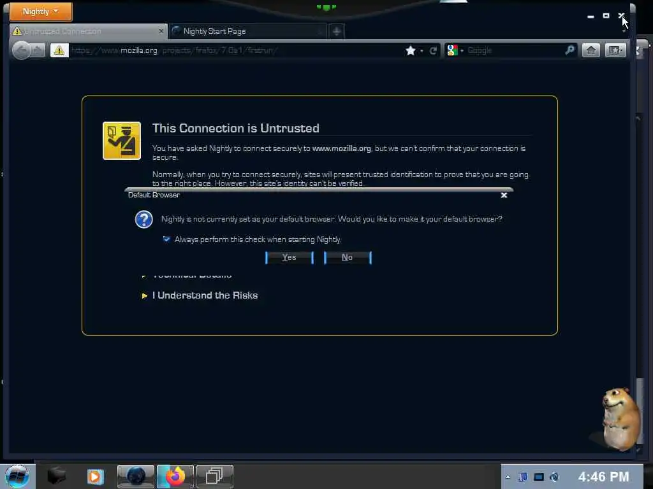Screen dimensions: 653x489
Task: Open a new tab with the plus button
Action: click(x=337, y=31)
